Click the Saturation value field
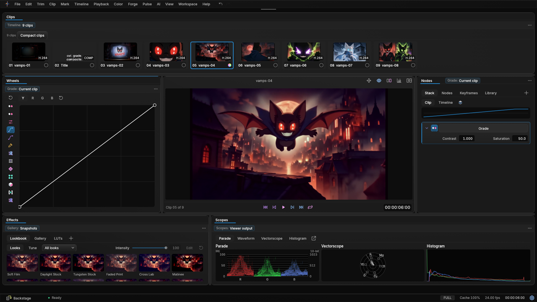 [x=521, y=138]
